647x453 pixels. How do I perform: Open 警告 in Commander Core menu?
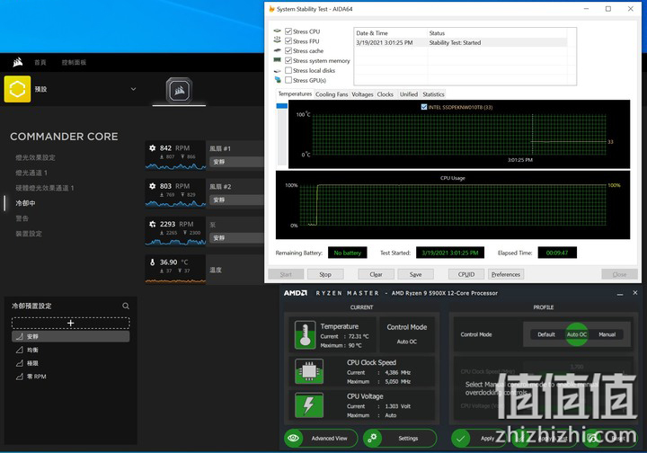coord(22,218)
